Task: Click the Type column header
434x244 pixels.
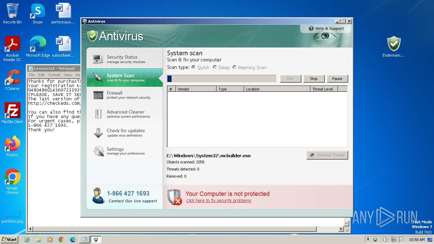Action: click(230, 89)
